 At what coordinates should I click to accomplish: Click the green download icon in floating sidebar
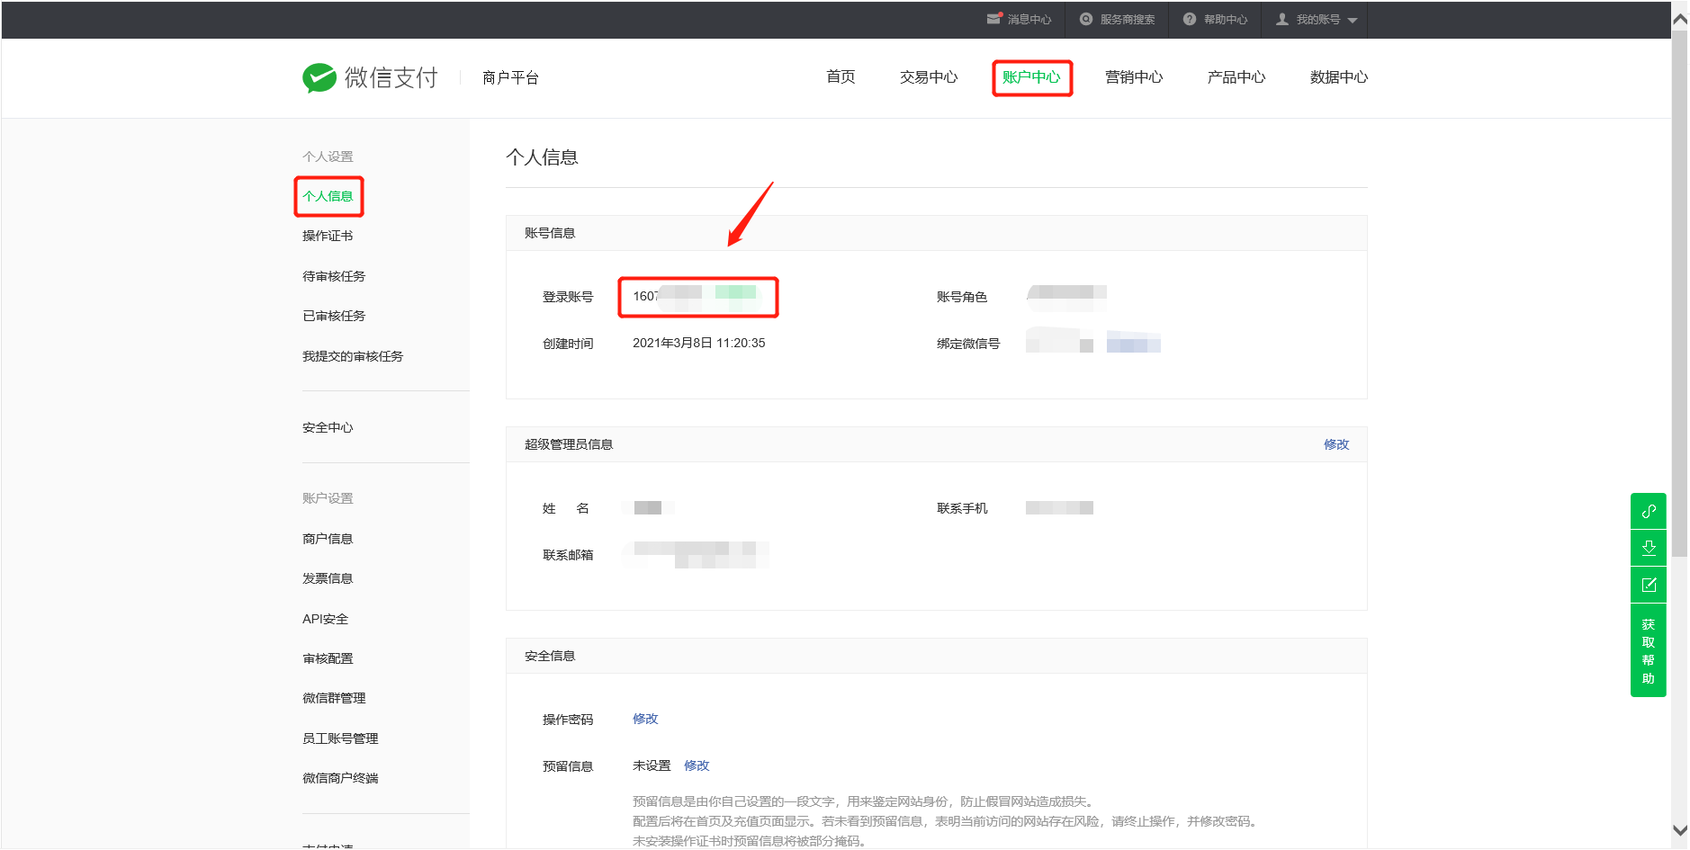(1649, 548)
